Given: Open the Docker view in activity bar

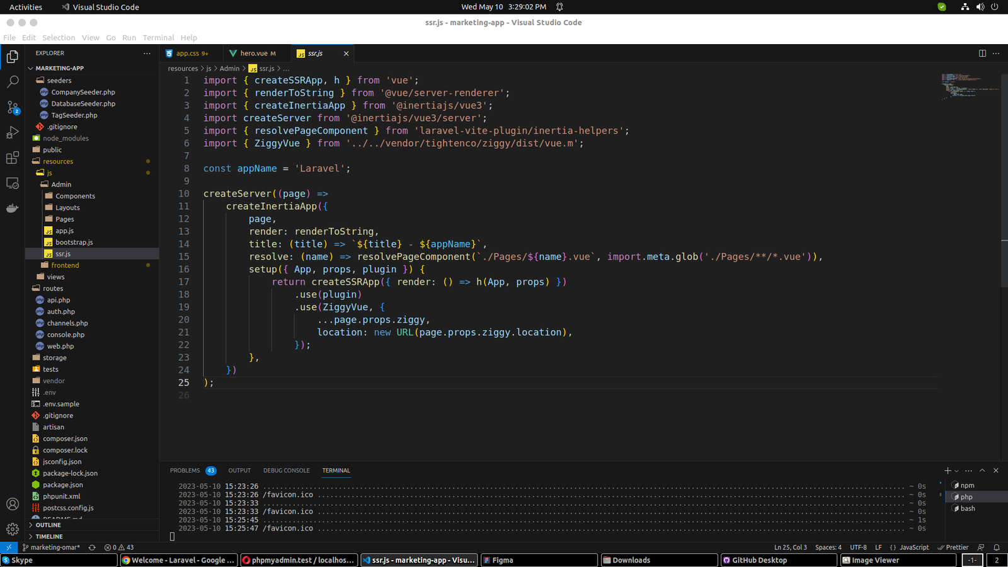Looking at the screenshot, I should (x=13, y=208).
